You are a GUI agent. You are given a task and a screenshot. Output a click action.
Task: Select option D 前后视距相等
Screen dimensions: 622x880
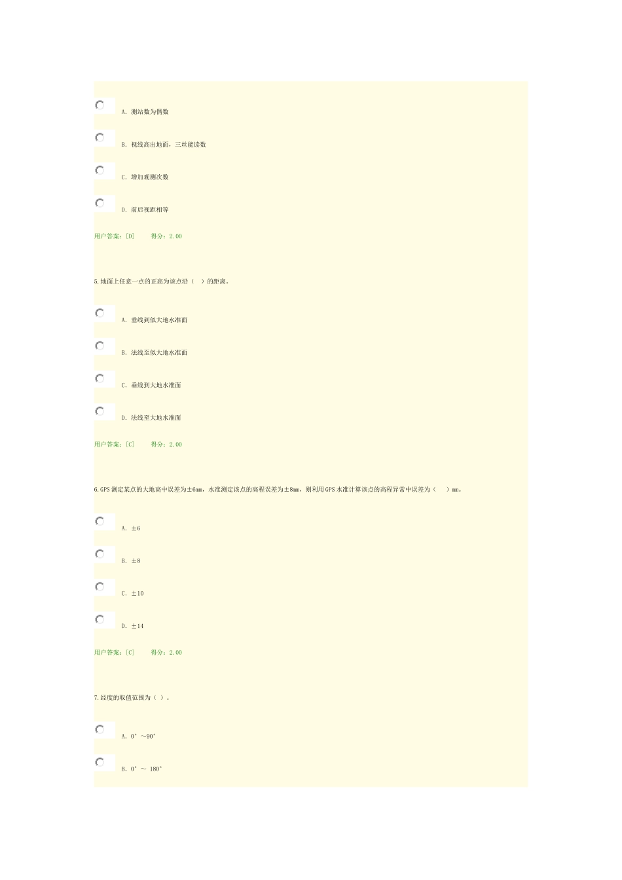100,203
